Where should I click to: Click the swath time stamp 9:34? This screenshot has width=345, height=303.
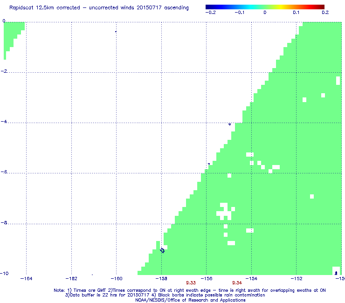(x=237, y=283)
